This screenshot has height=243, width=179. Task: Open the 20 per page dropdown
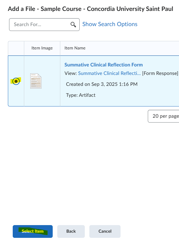click(x=163, y=116)
